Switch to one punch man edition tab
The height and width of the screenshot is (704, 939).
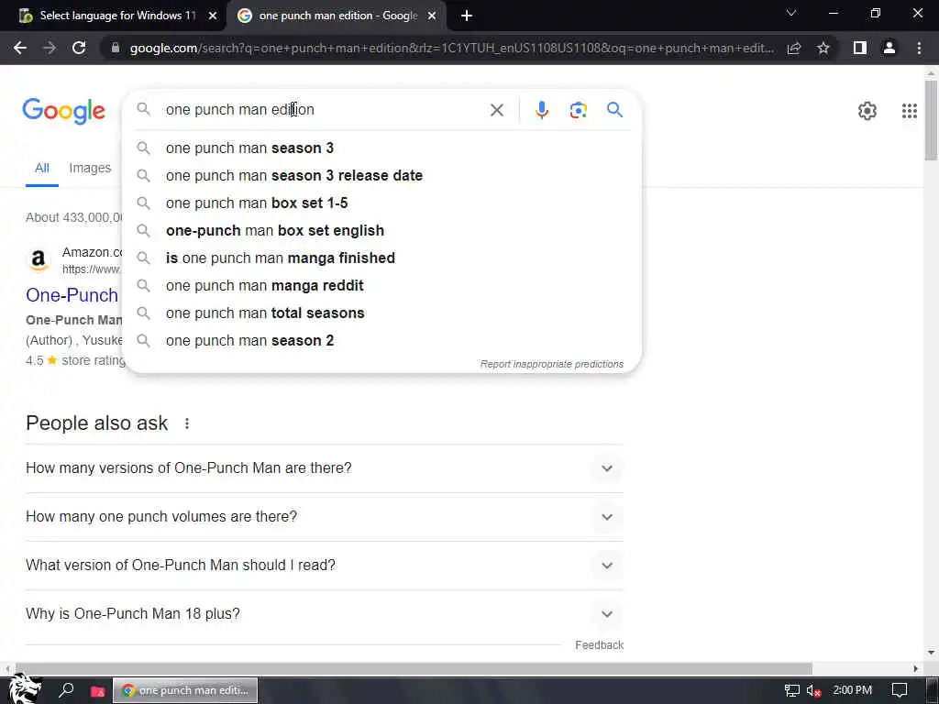[336, 16]
